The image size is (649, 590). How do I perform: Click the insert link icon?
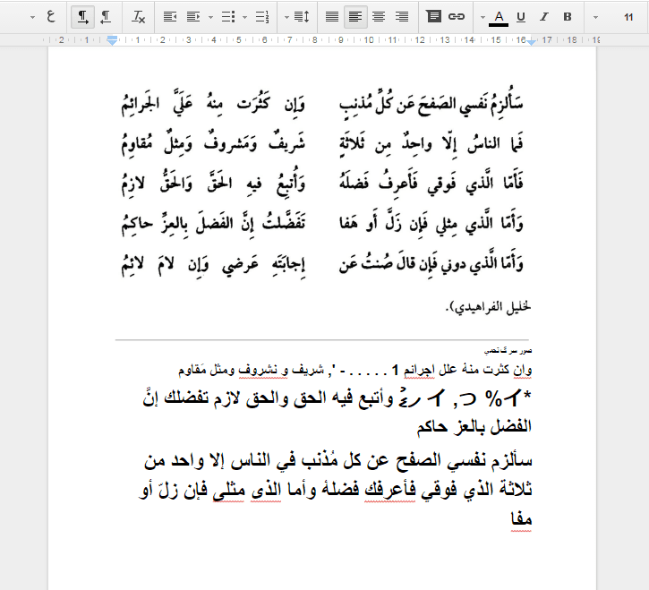pos(457,17)
